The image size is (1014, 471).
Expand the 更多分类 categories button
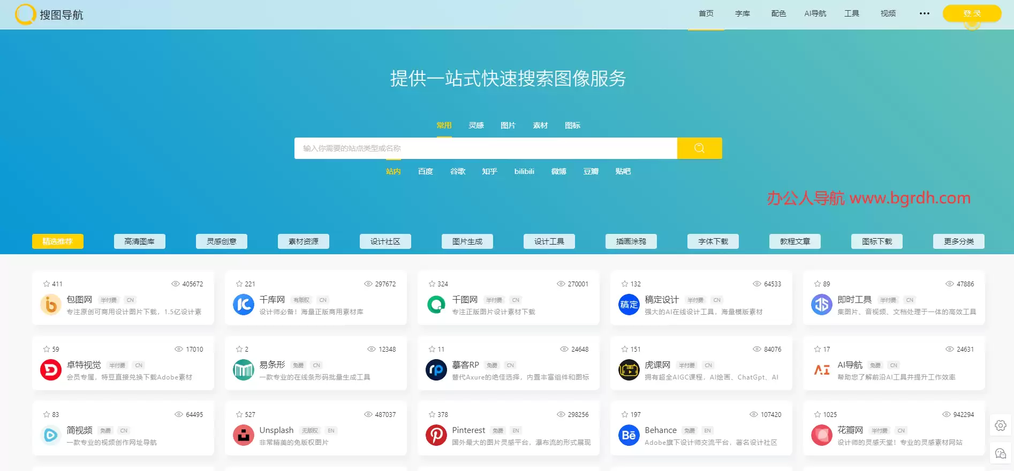coord(959,241)
